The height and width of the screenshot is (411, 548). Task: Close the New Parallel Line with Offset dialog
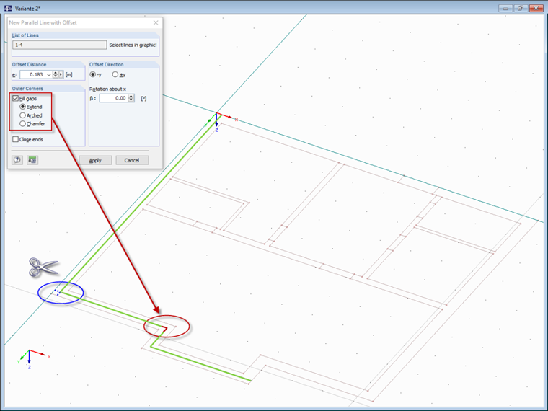coord(156,23)
